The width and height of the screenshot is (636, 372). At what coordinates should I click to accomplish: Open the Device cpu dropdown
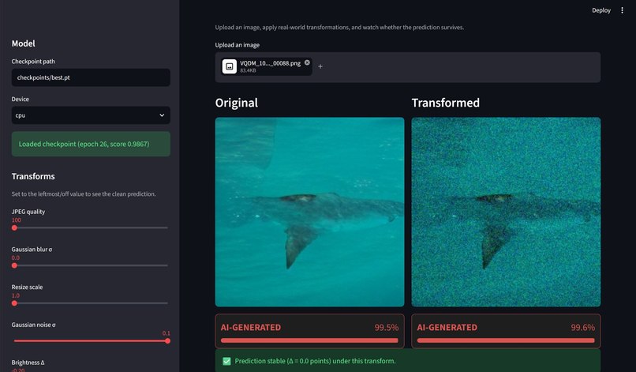click(x=91, y=115)
